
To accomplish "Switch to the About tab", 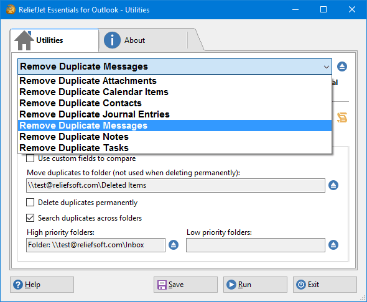I will pos(143,40).
